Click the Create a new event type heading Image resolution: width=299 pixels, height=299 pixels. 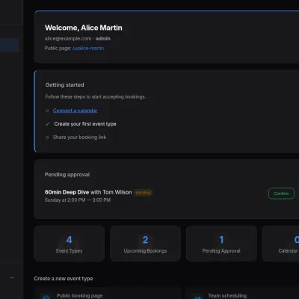click(x=64, y=279)
